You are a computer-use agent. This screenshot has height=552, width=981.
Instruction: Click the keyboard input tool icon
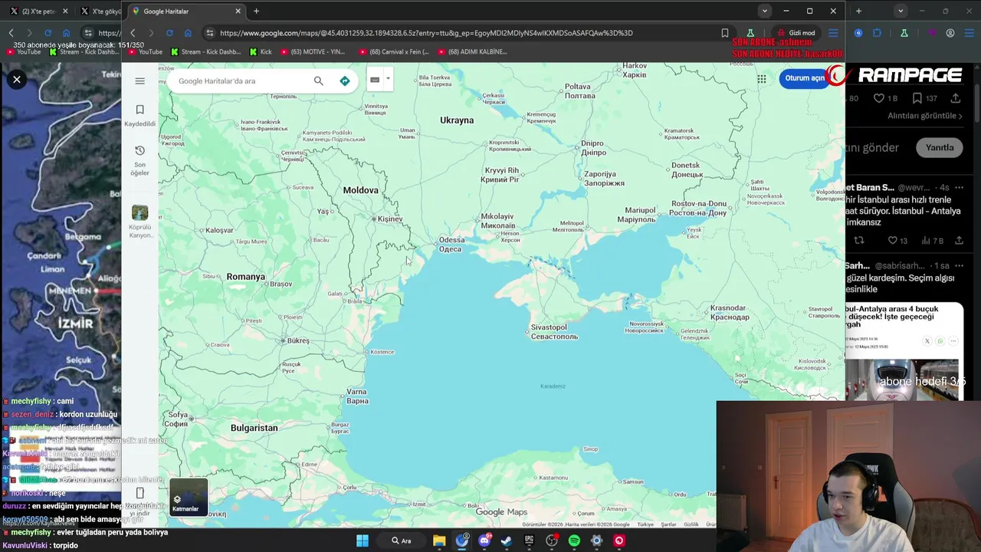pyautogui.click(x=375, y=79)
